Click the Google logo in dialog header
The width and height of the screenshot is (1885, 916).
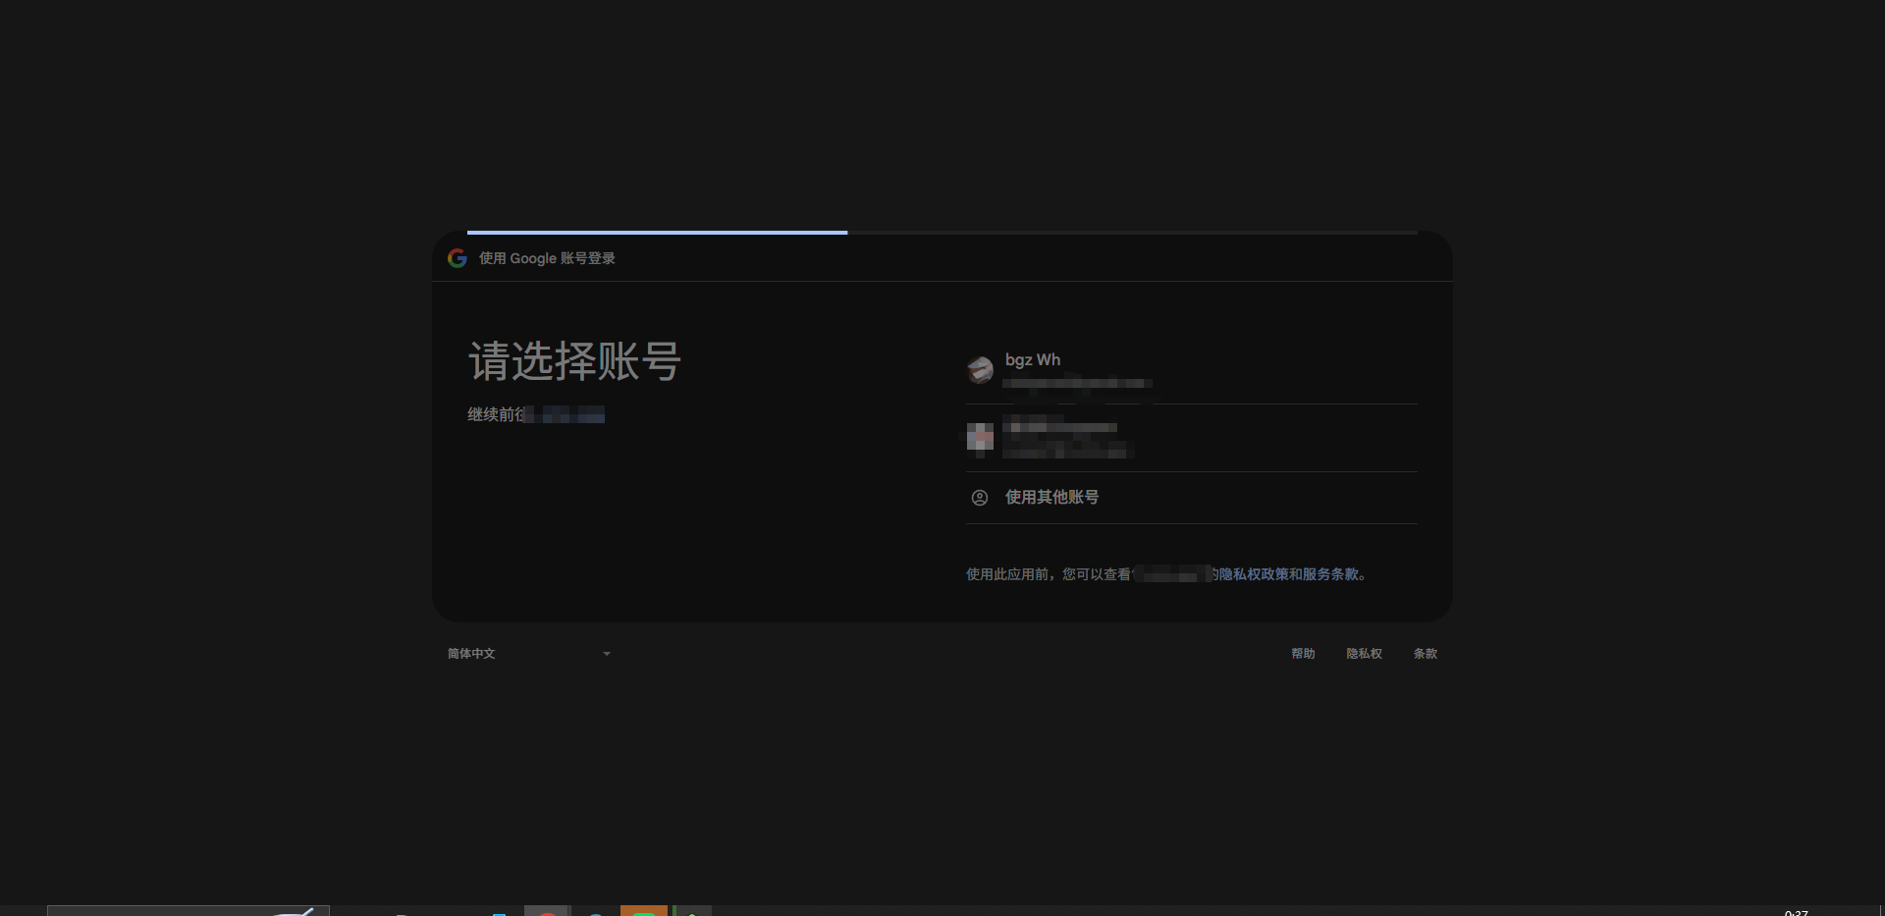click(457, 258)
